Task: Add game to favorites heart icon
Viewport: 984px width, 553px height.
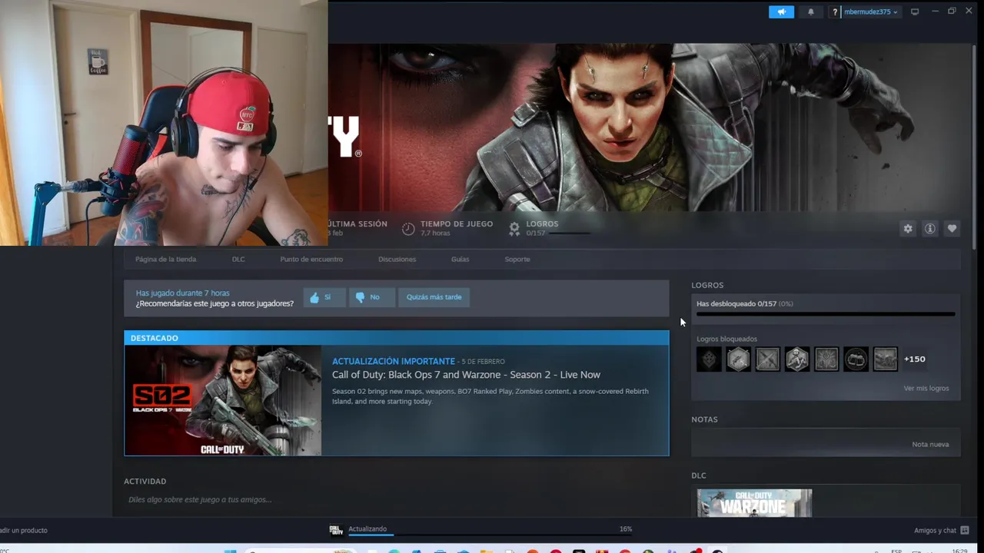Action: 952,229
